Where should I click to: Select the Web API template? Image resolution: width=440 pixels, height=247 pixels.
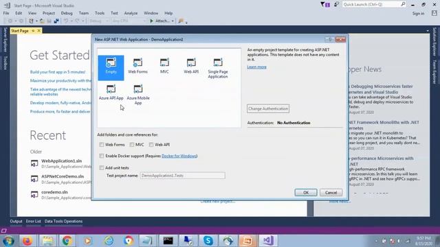pyautogui.click(x=191, y=66)
